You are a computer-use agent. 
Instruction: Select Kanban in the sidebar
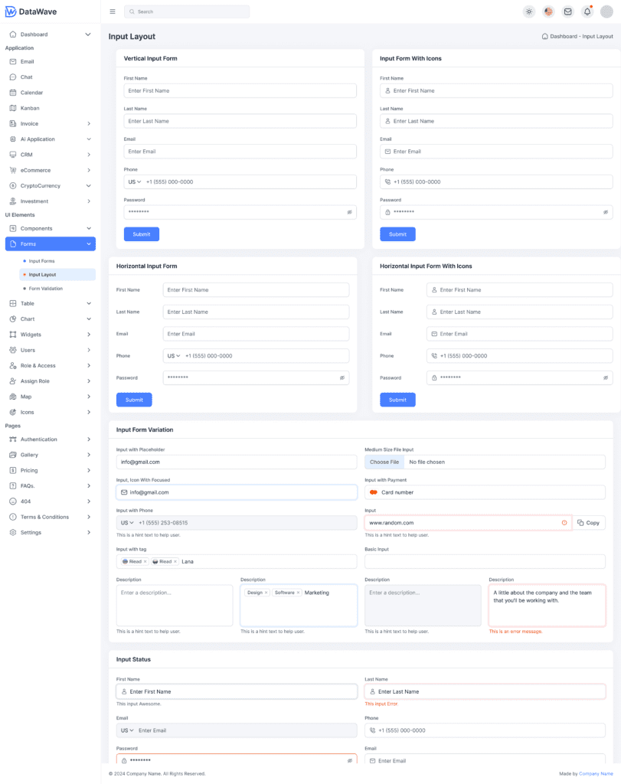30,108
